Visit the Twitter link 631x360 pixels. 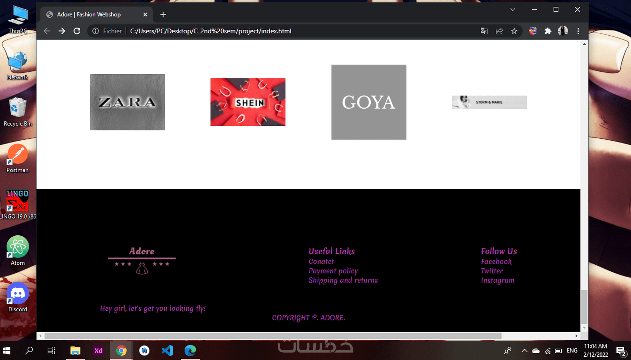492,271
